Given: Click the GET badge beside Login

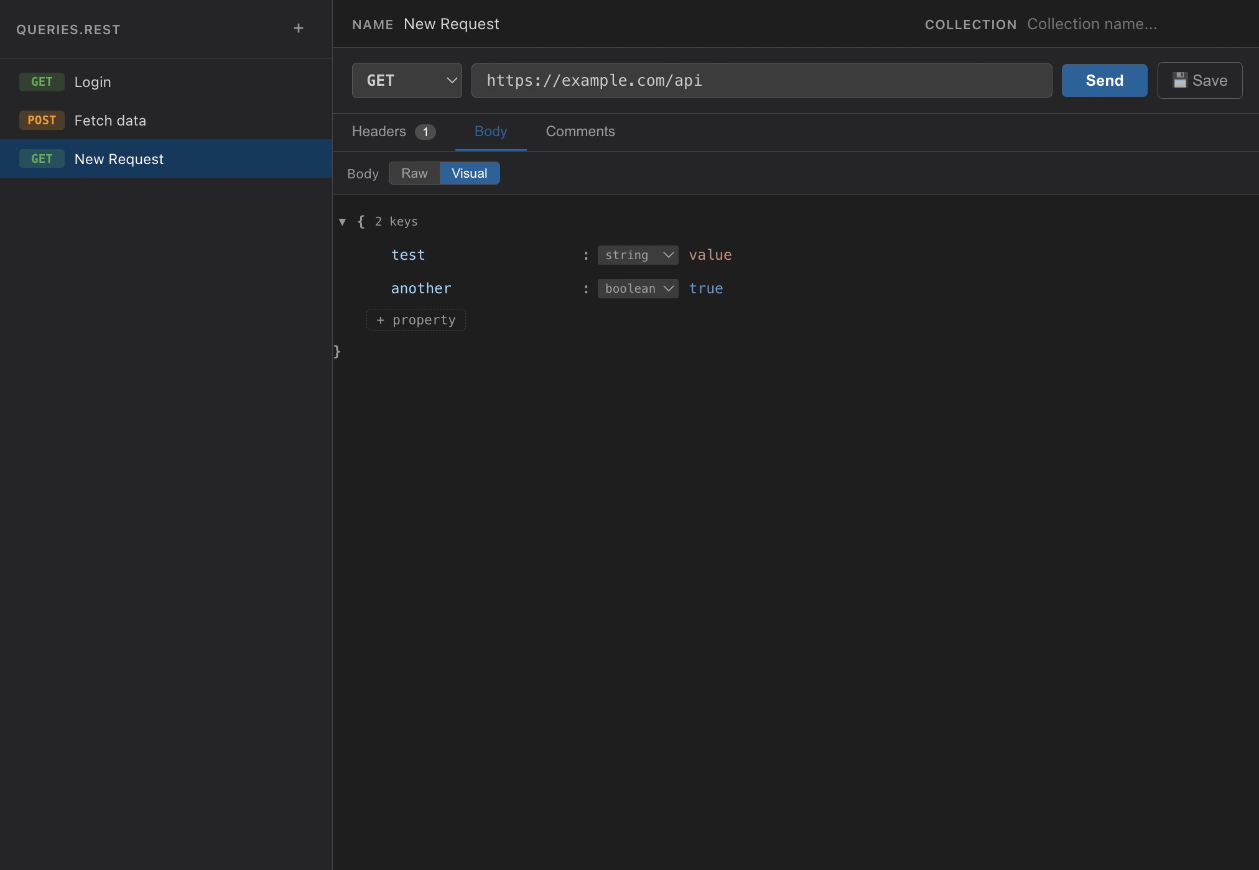Looking at the screenshot, I should (42, 82).
